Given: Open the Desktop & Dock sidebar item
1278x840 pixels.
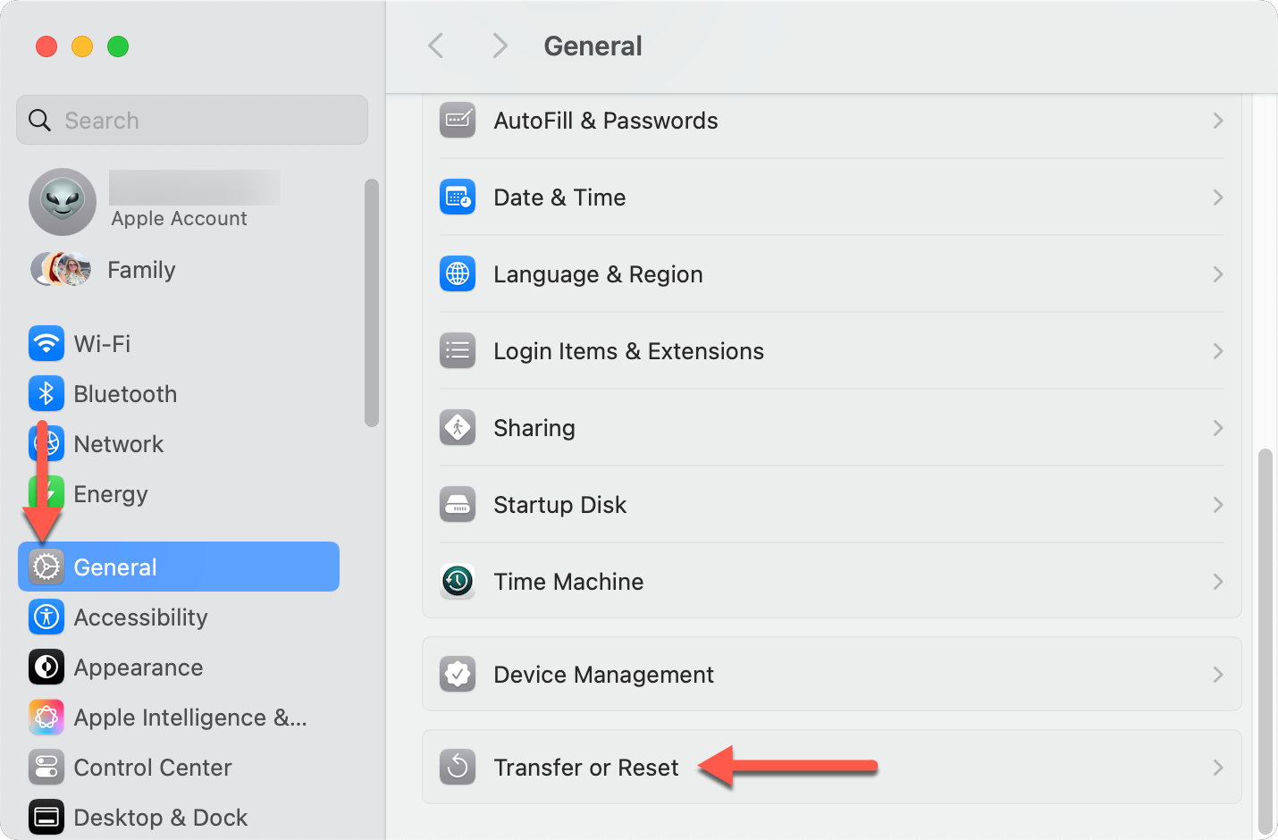Looking at the screenshot, I should [160, 817].
